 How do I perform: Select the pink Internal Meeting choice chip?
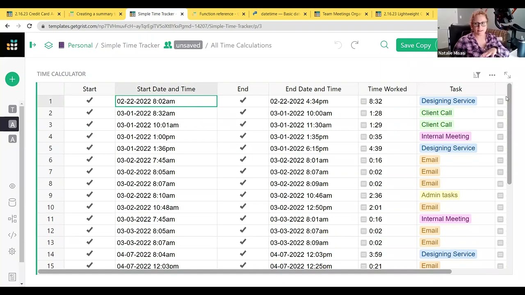(x=445, y=136)
